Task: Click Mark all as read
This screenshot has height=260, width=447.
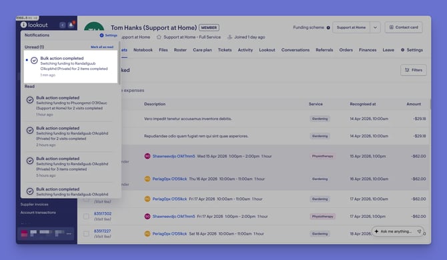Action: click(x=102, y=47)
